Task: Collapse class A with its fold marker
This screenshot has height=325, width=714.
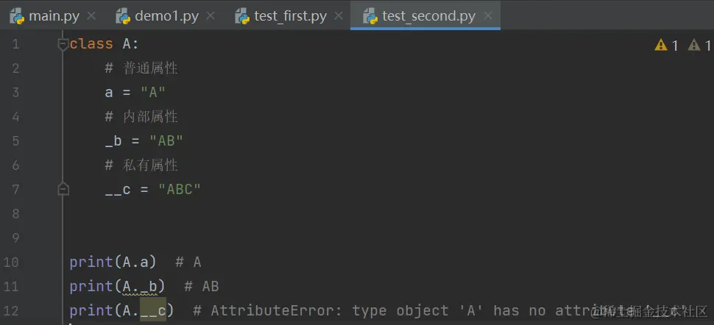Action: click(63, 43)
